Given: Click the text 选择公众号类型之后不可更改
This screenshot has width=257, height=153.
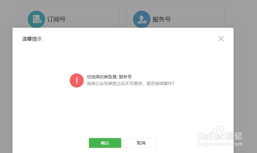Looking at the screenshot, I should (x=114, y=84).
